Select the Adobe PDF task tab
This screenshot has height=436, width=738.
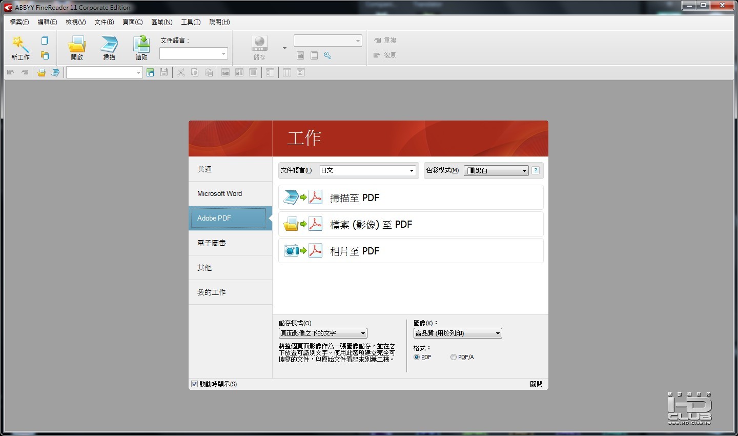[230, 219]
